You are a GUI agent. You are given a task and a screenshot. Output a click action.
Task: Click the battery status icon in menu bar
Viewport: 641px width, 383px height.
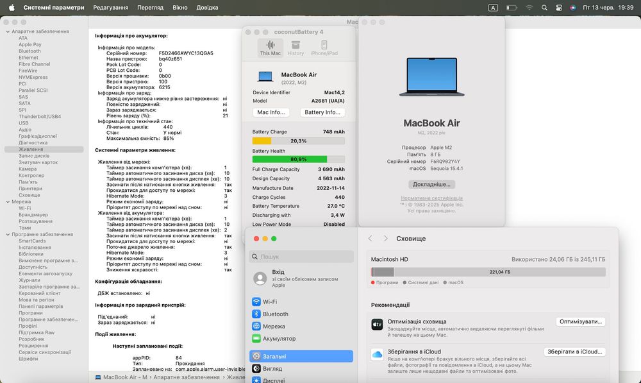pyautogui.click(x=512, y=7)
